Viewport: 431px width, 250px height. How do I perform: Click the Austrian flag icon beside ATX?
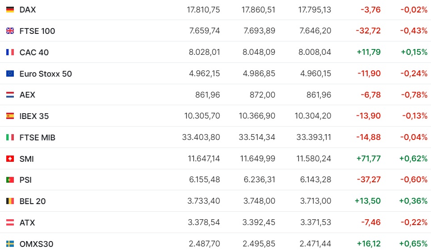10,222
